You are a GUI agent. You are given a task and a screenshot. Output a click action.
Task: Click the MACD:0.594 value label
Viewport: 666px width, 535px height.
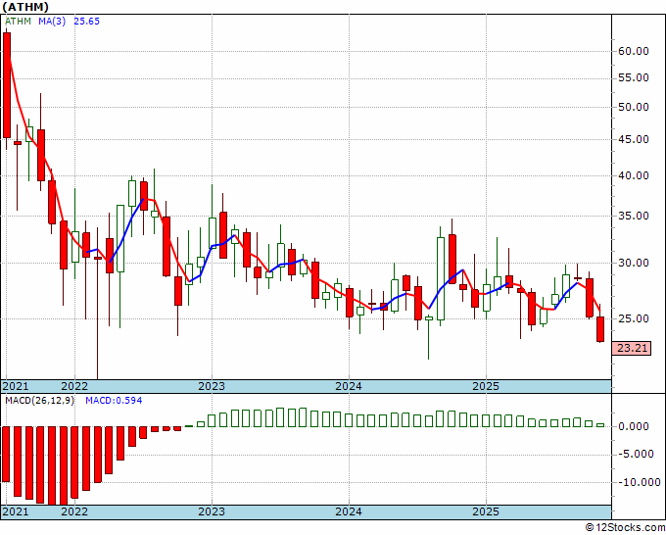coord(114,401)
